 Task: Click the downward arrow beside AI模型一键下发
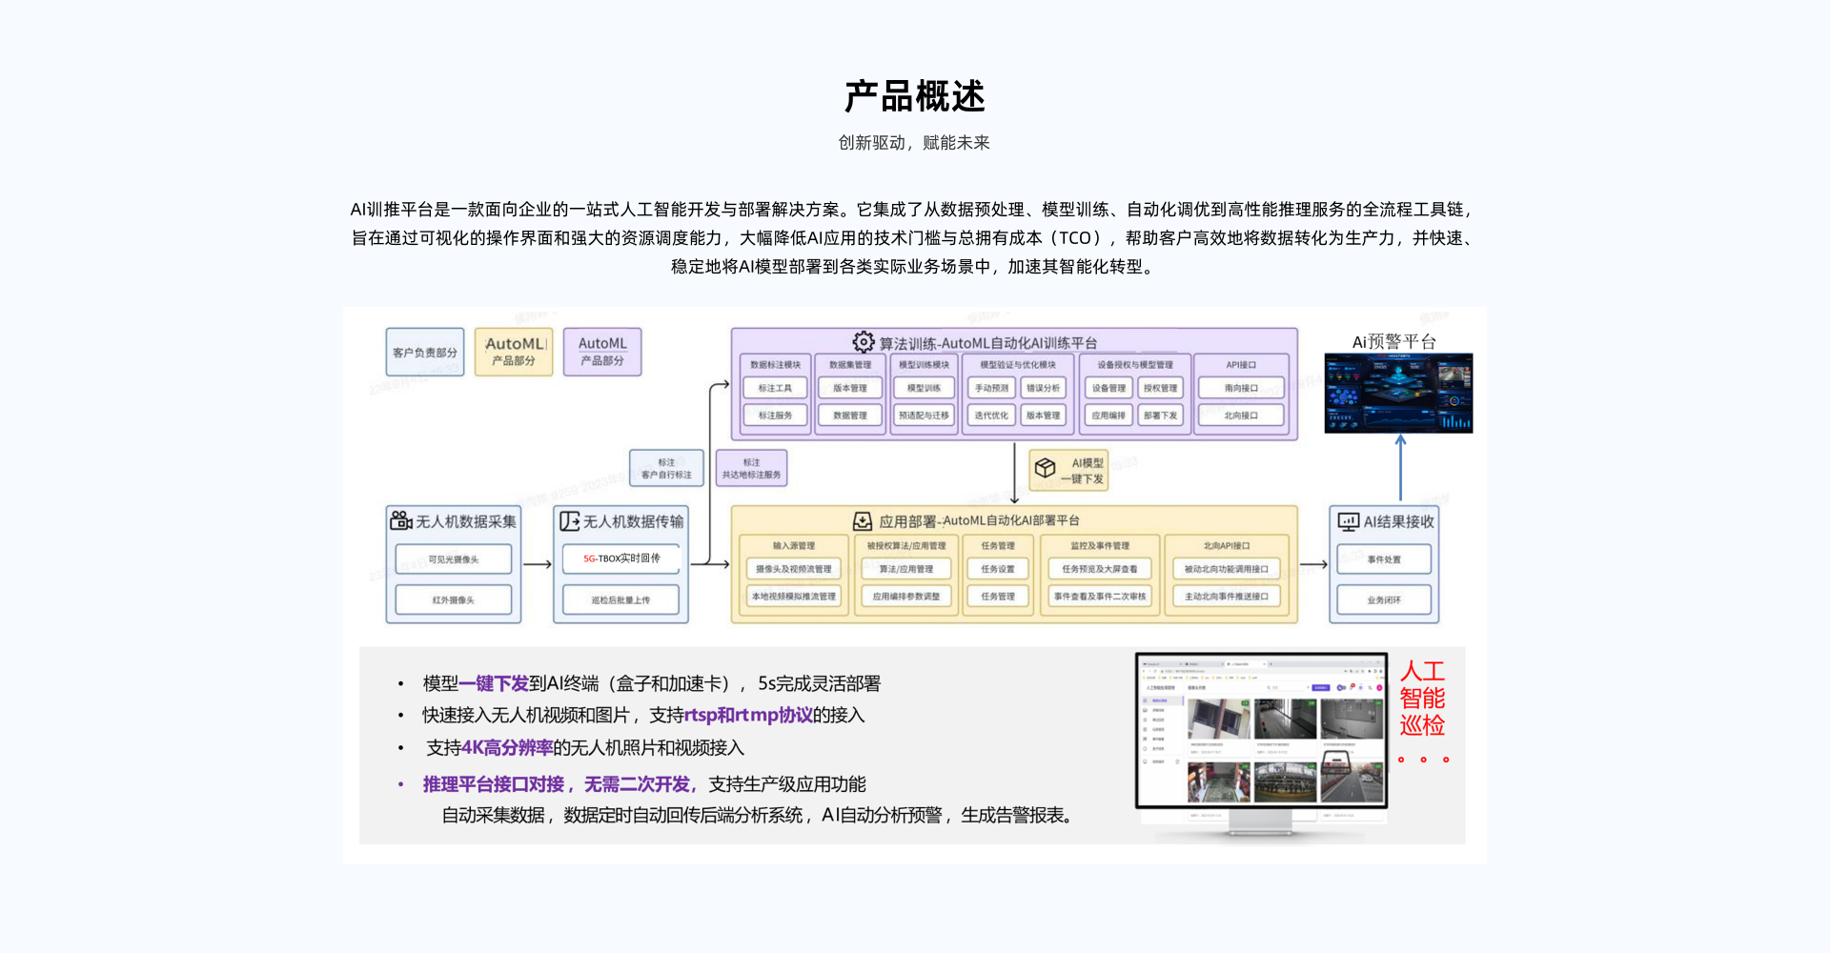coord(1014,472)
